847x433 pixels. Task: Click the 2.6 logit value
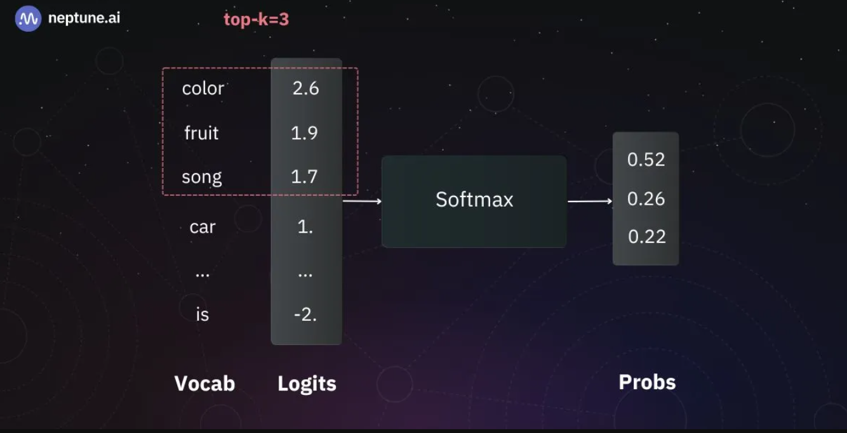[x=305, y=89]
